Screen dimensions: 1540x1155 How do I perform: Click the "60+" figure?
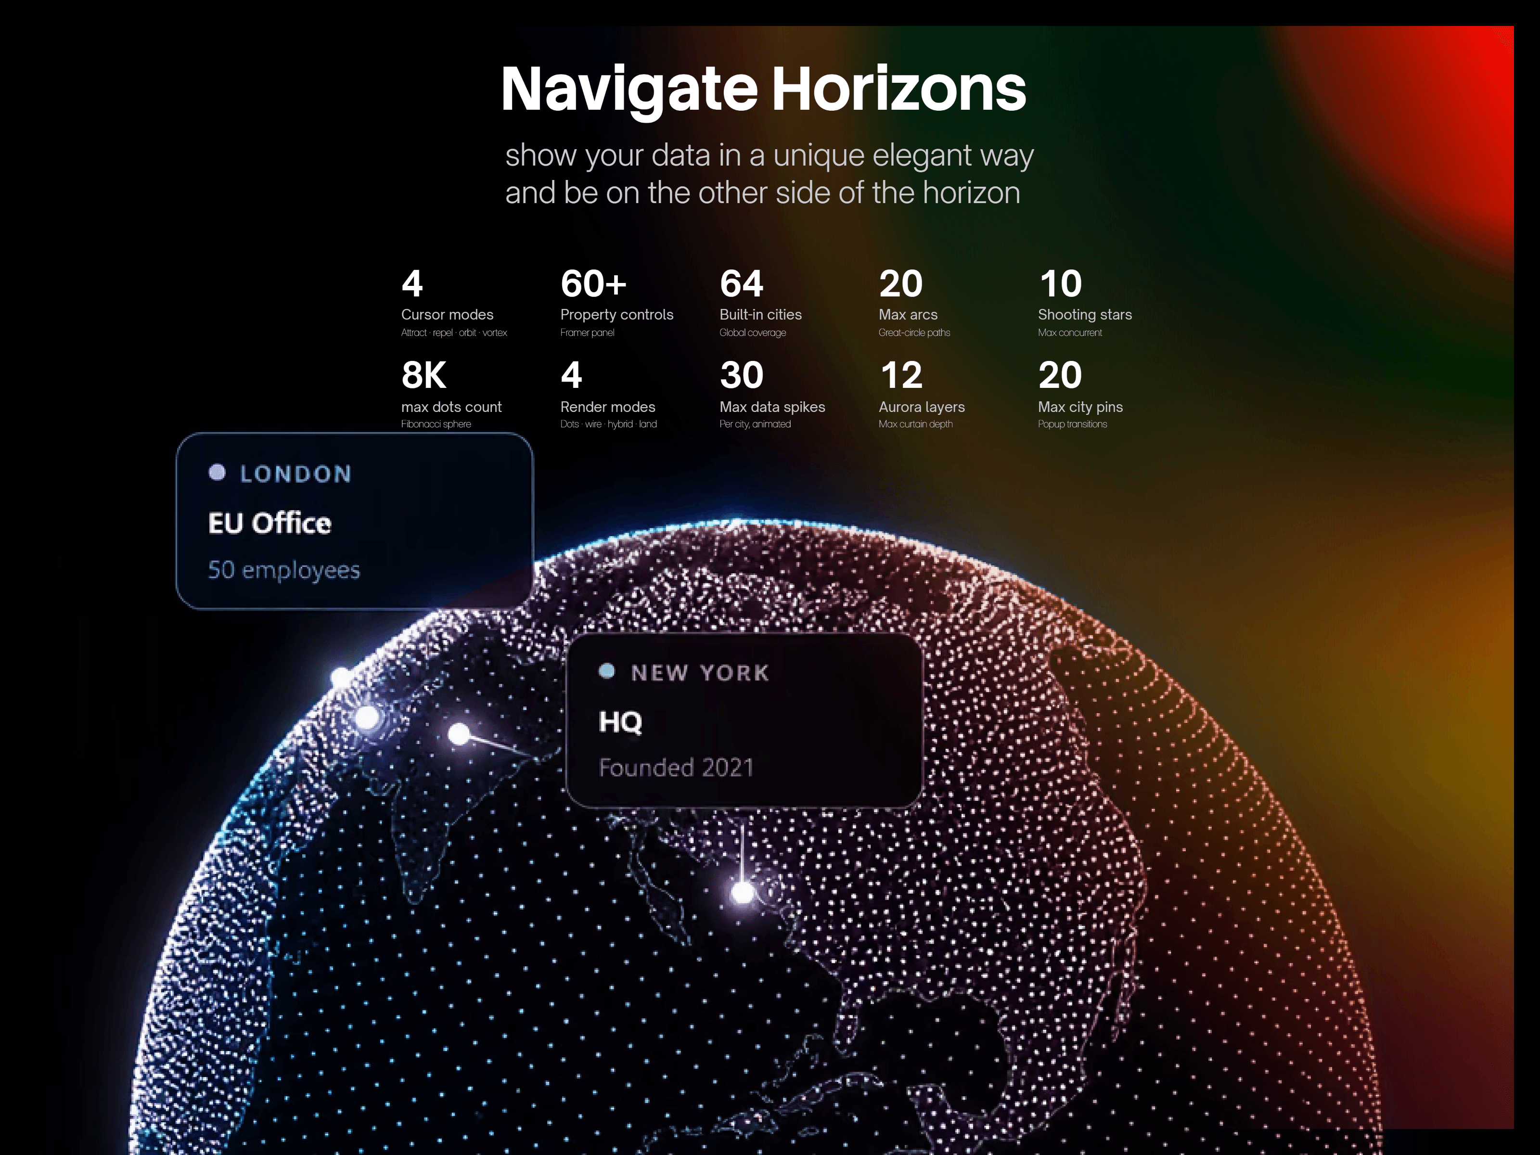(593, 283)
